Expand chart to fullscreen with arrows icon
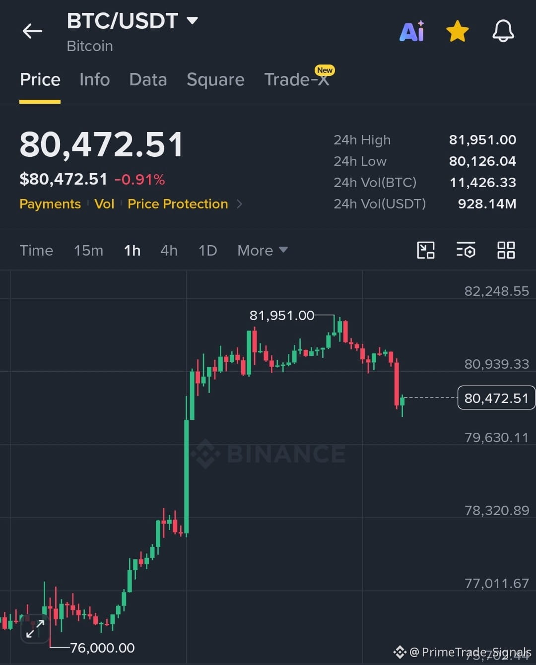Screen dimensions: 536x665 pyautogui.click(x=35, y=628)
